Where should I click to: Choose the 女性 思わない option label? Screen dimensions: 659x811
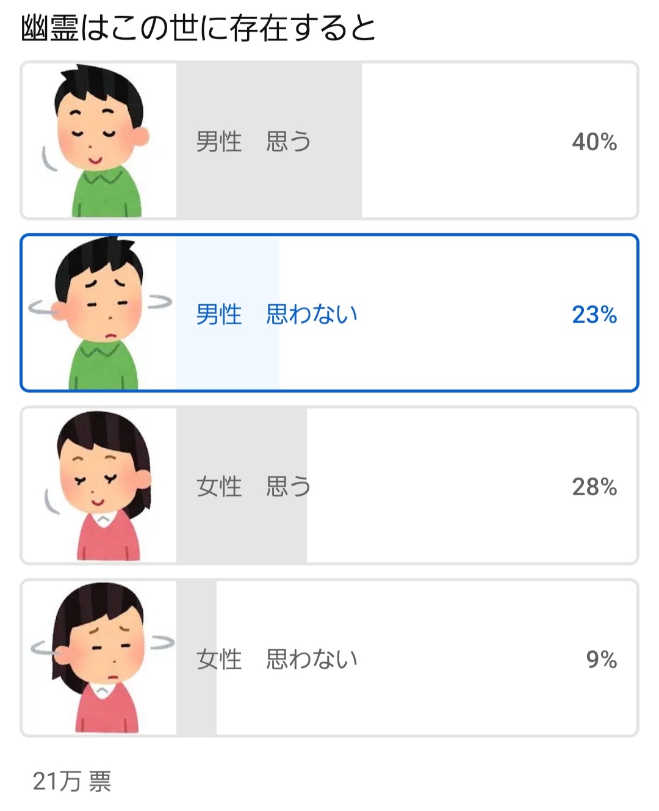coord(276,660)
